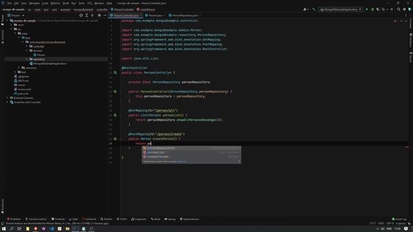Open the user account icon in toolbar

tap(305, 9)
